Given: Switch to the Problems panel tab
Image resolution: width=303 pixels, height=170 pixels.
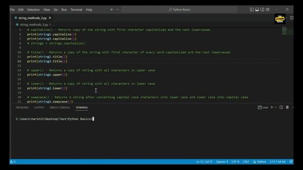Looking at the screenshot, I should coord(22,108).
